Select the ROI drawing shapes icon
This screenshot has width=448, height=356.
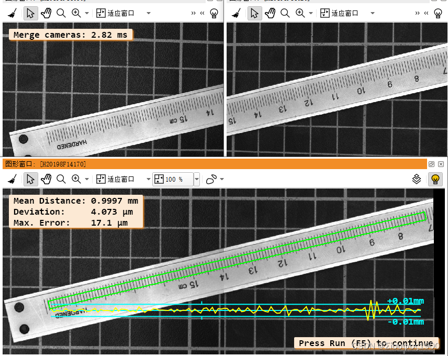click(211, 180)
